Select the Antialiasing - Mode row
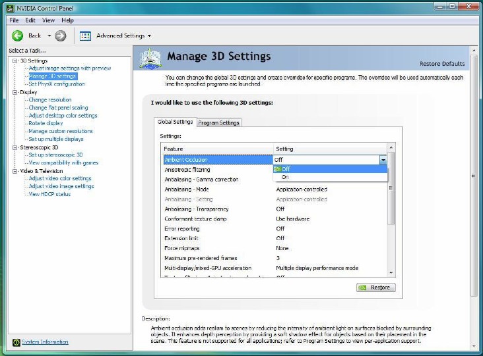Image resolution: width=483 pixels, height=356 pixels. click(274, 190)
